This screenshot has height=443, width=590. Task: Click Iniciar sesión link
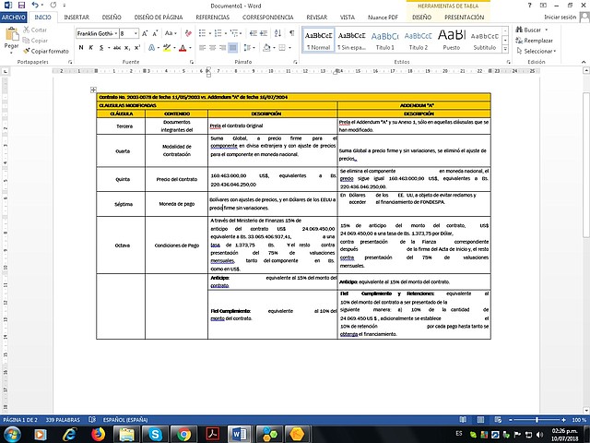tap(560, 17)
